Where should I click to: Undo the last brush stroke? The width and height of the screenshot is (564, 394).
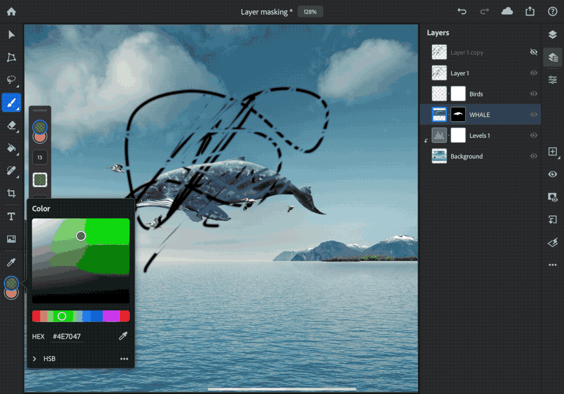click(x=462, y=11)
